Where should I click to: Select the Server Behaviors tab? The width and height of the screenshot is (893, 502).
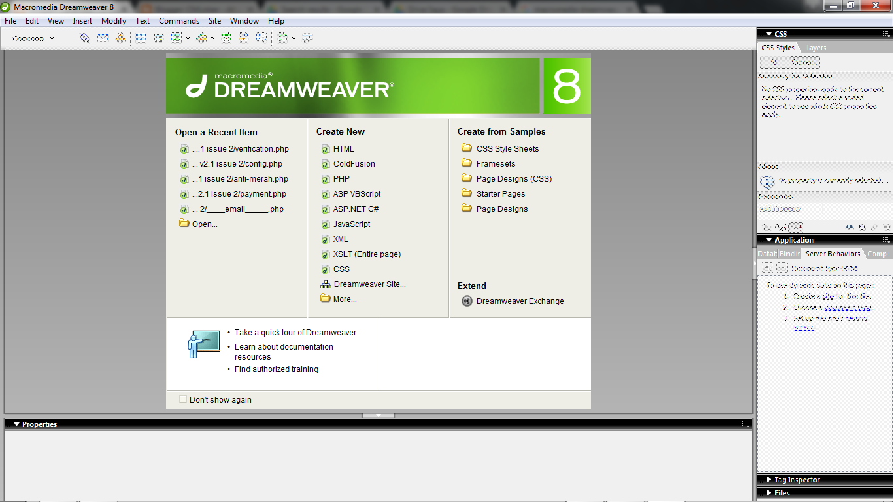coord(833,254)
